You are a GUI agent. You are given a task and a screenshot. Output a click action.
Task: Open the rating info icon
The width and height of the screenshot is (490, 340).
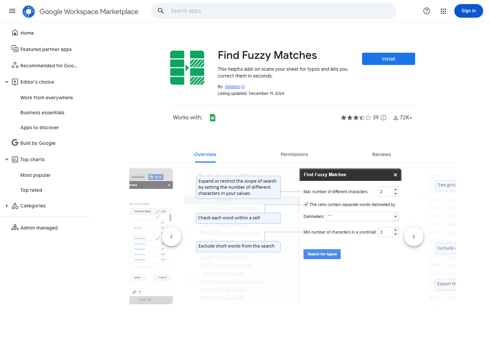pos(383,118)
